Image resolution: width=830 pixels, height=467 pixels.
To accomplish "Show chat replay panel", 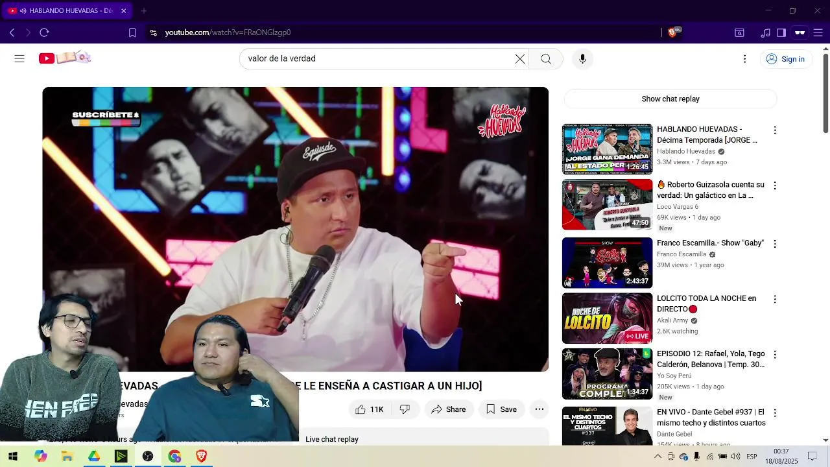I will click(670, 99).
